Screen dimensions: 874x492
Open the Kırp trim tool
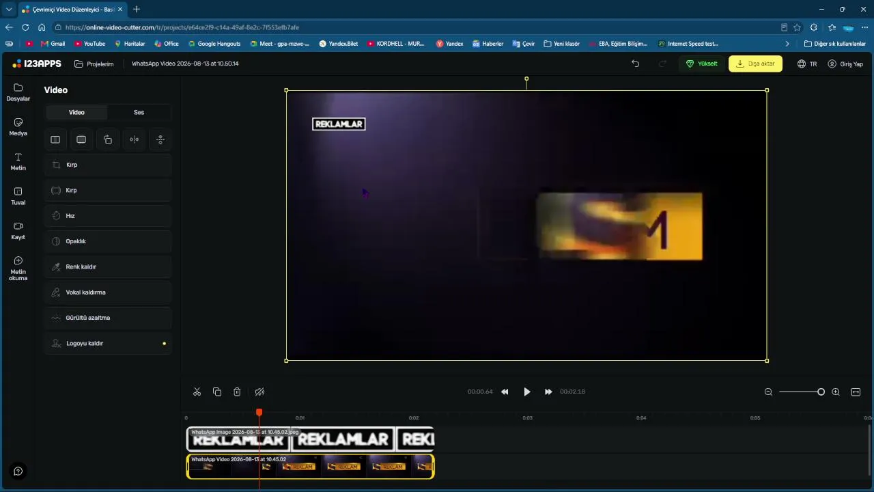pyautogui.click(x=109, y=190)
